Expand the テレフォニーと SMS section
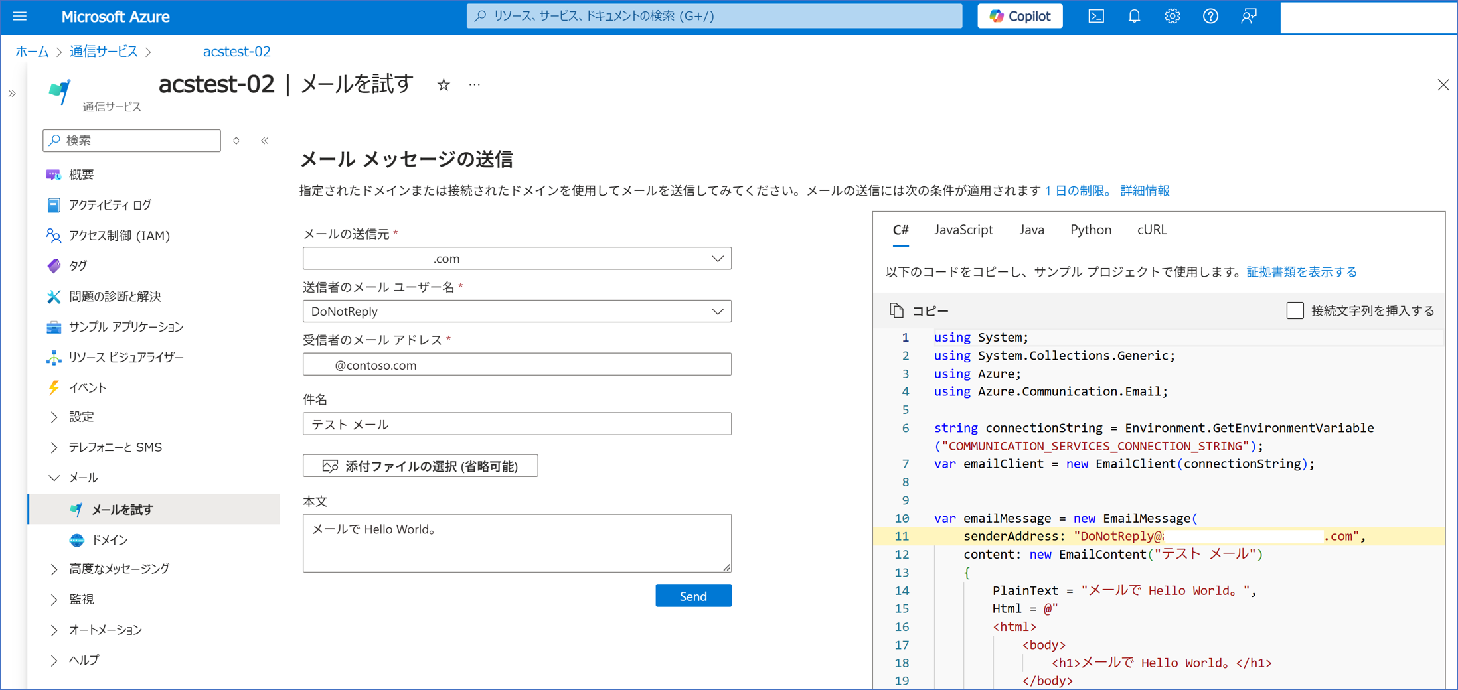This screenshot has width=1458, height=690. (54, 448)
